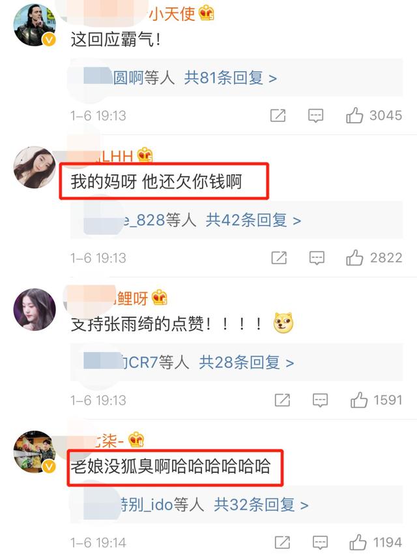Like the comment with 3045 likes
417x554 pixels.
(x=354, y=115)
